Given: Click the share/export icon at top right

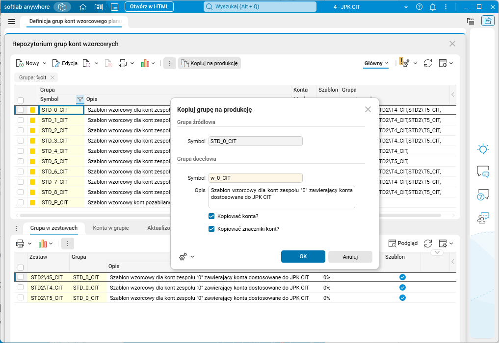Looking at the screenshot, I should (x=488, y=21).
